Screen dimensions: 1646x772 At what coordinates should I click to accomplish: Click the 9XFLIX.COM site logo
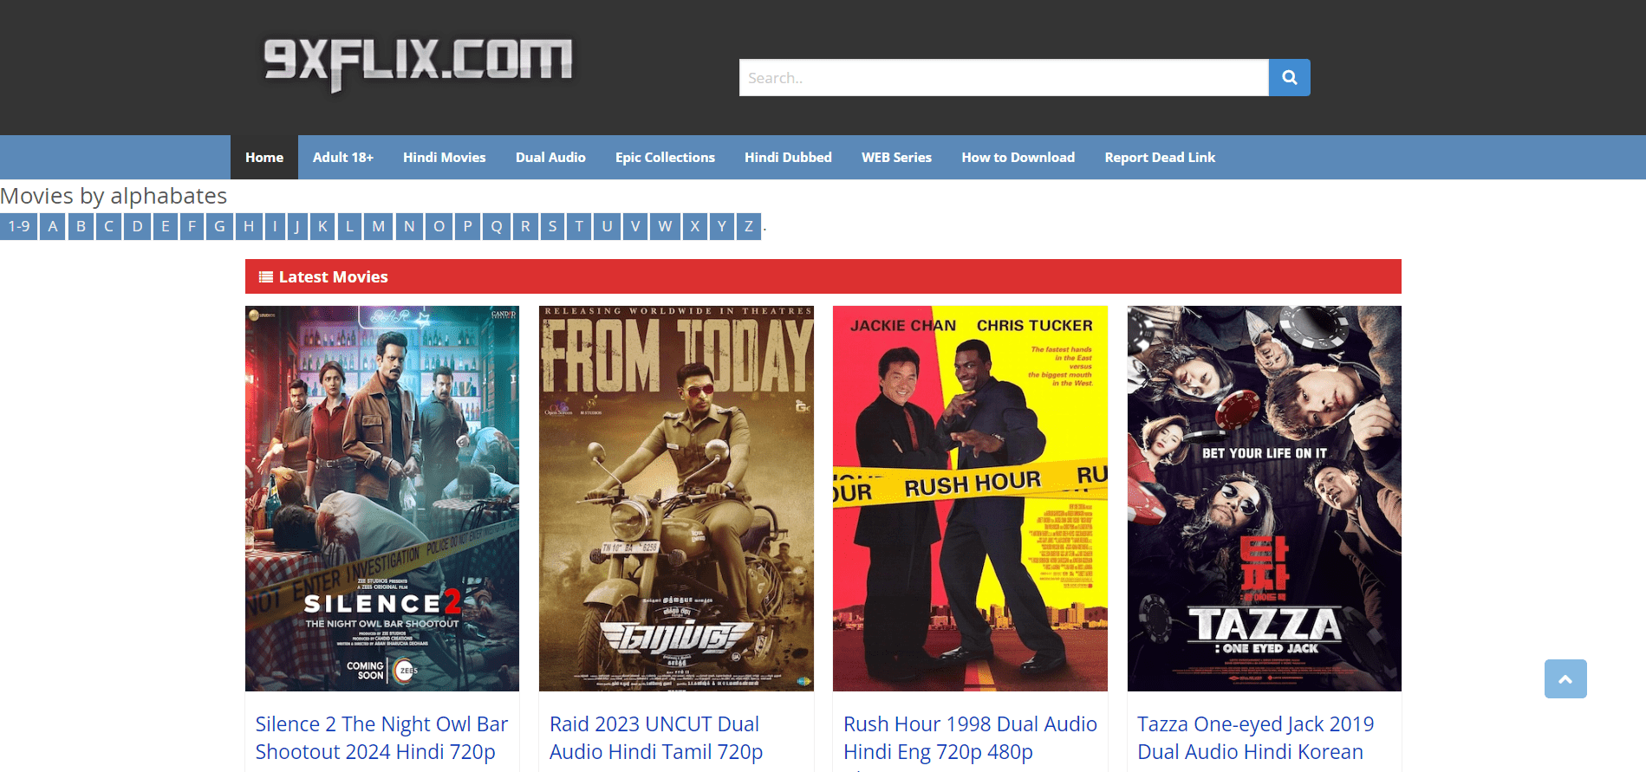[418, 62]
